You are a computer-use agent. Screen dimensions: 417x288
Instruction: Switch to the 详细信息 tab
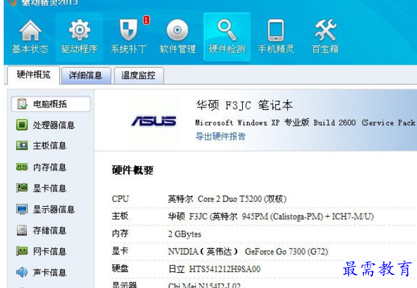(x=86, y=76)
